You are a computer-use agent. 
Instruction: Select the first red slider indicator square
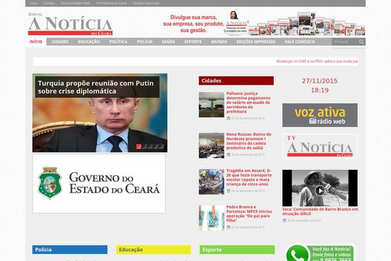(x=139, y=147)
